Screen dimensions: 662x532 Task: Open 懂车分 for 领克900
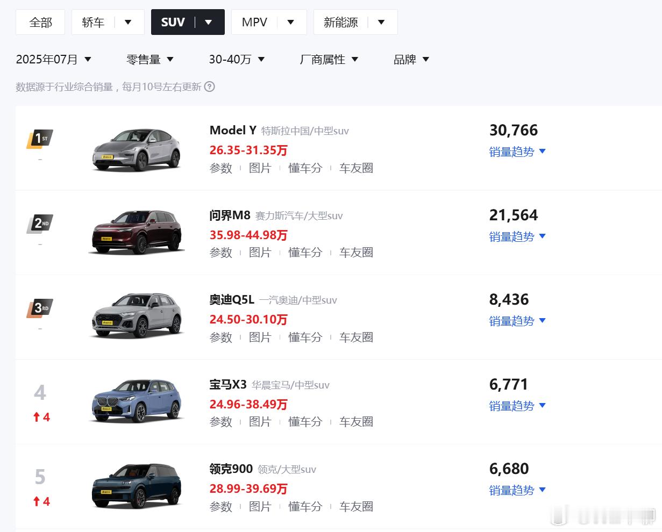pos(305,507)
